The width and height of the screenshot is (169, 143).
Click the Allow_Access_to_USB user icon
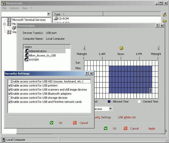(27, 55)
